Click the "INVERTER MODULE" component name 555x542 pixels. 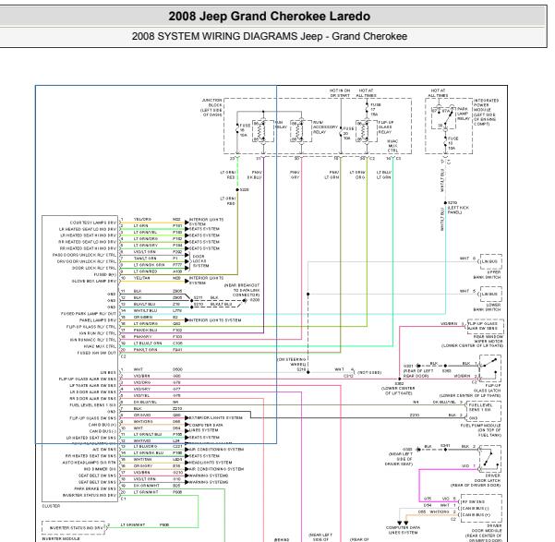pos(61,538)
